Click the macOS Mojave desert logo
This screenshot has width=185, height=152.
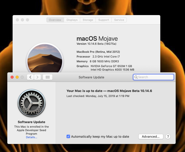point(45,58)
